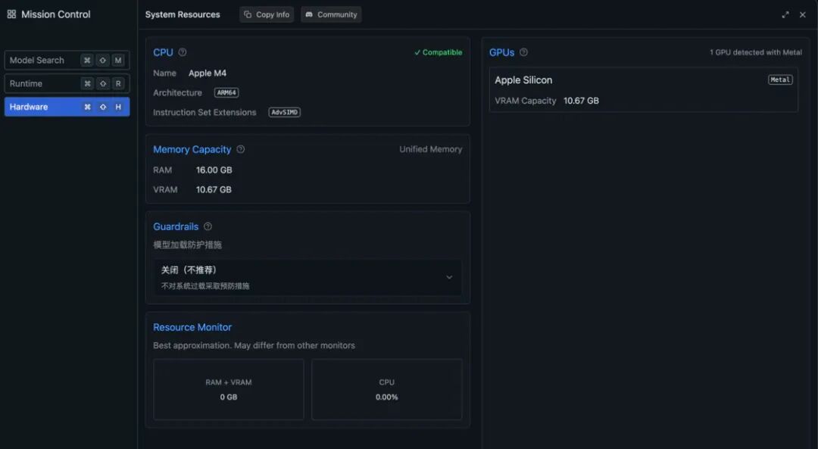Image resolution: width=818 pixels, height=449 pixels.
Task: Click the Compatible status label
Action: pos(439,52)
